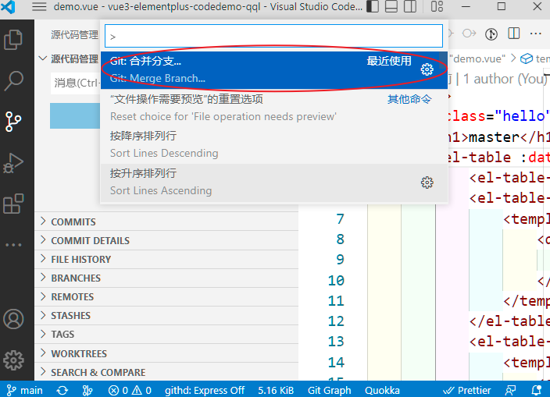Expand the FILE HISTORY section
Screen dimensions: 550x397
click(166, 259)
